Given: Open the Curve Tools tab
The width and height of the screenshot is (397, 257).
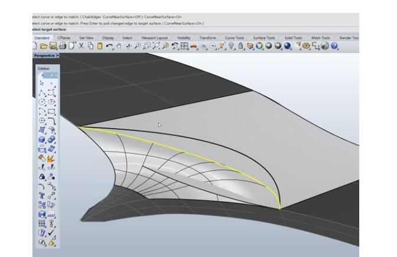Looking at the screenshot, I should pos(235,38).
